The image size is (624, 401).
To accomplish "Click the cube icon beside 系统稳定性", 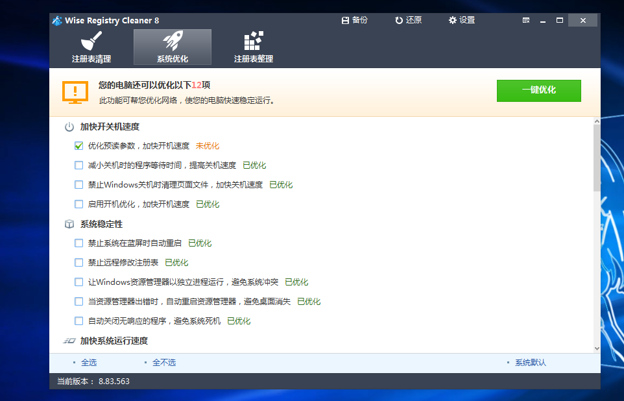I will coord(69,225).
